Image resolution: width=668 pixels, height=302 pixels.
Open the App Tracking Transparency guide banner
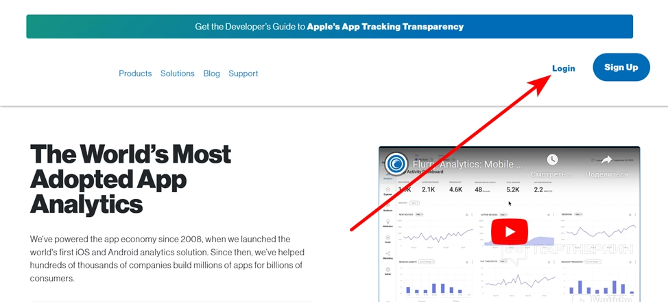329,27
